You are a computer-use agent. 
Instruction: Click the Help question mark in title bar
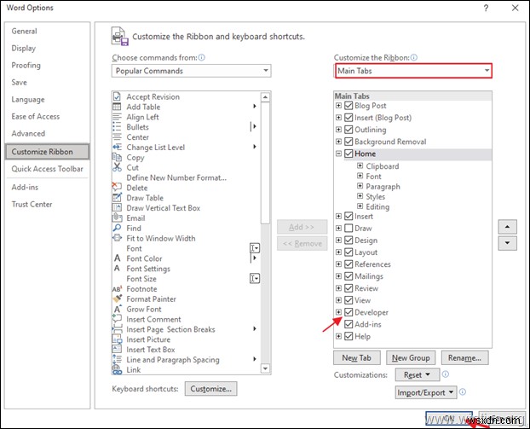[x=486, y=8]
